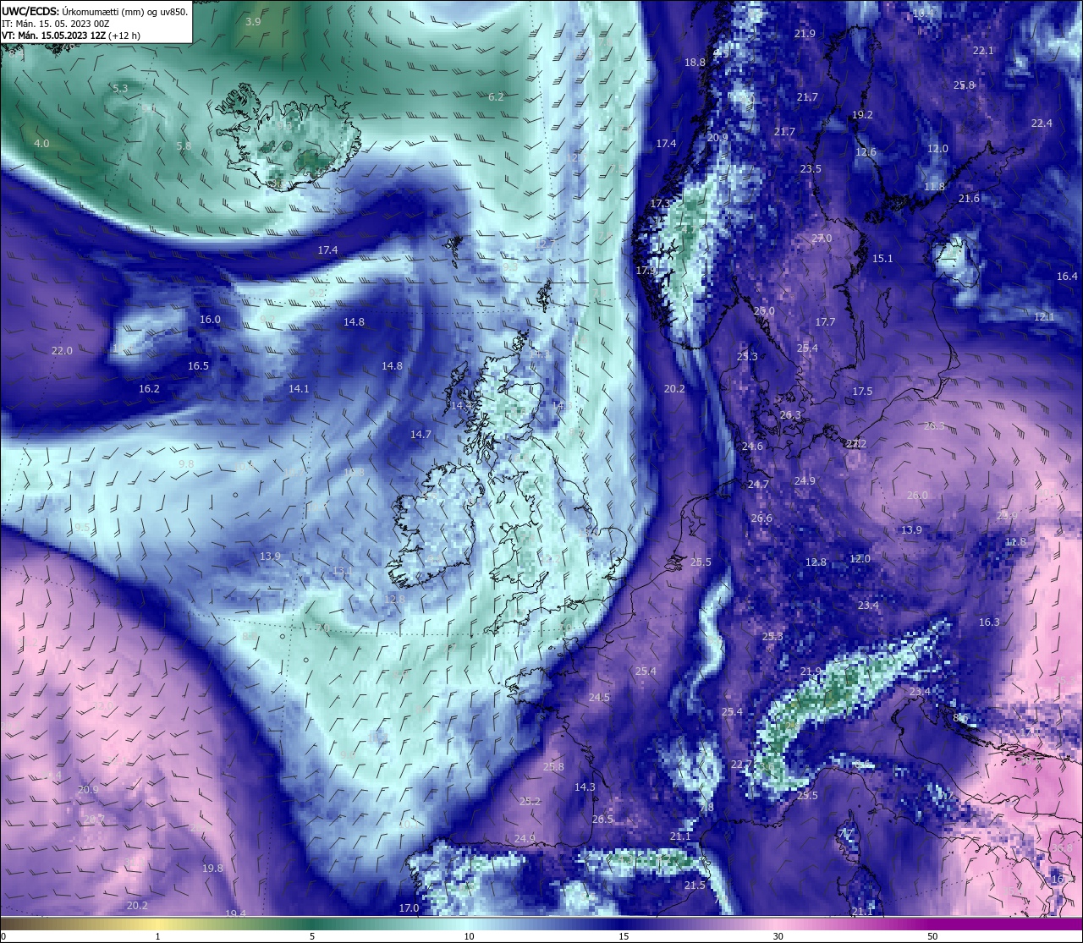1083x943 pixels.
Task: Click the '16.0' value in the Atlantic
Action: coord(210,320)
